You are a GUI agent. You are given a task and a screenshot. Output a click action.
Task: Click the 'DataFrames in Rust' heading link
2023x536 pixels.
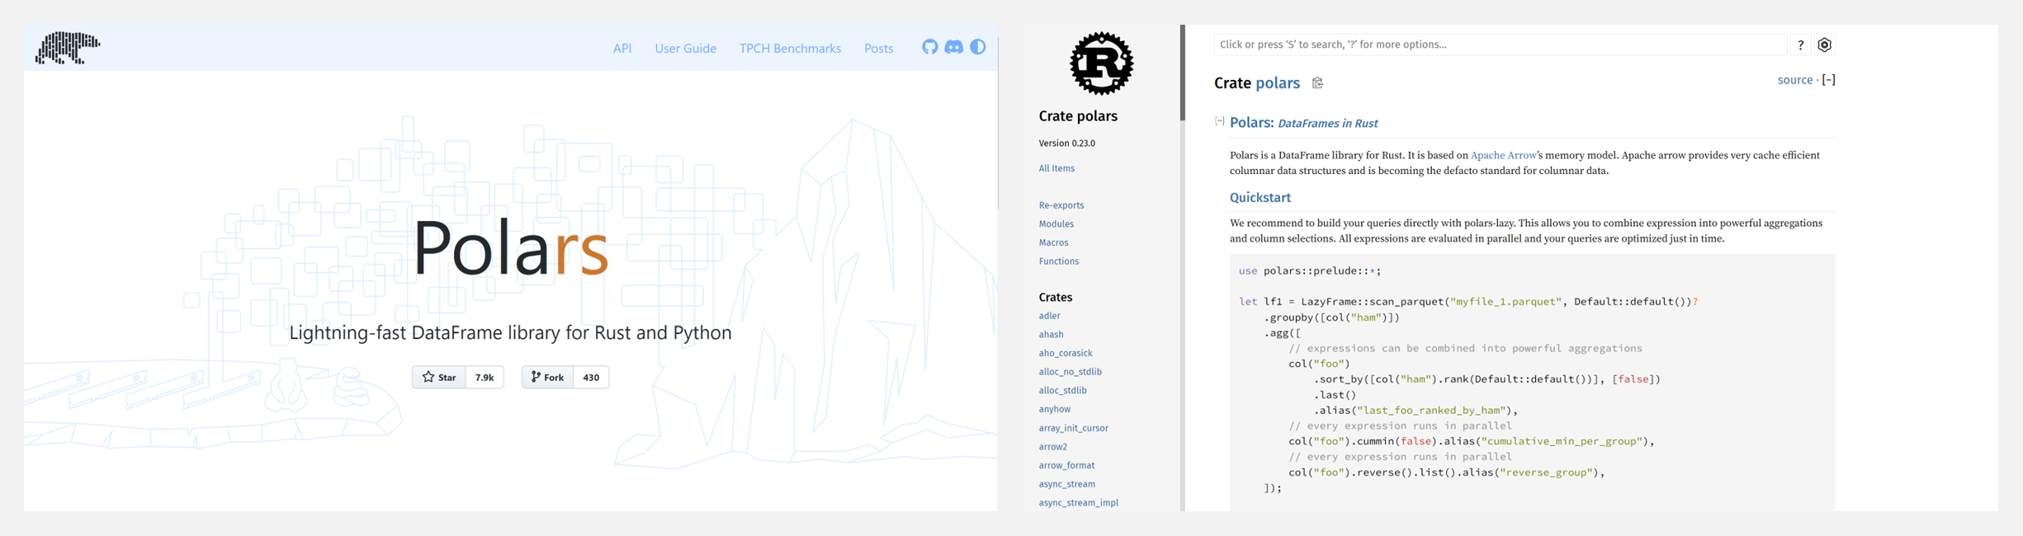tap(1327, 124)
